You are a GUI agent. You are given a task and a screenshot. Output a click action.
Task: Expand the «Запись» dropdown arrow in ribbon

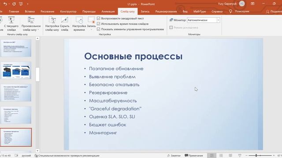(91, 30)
